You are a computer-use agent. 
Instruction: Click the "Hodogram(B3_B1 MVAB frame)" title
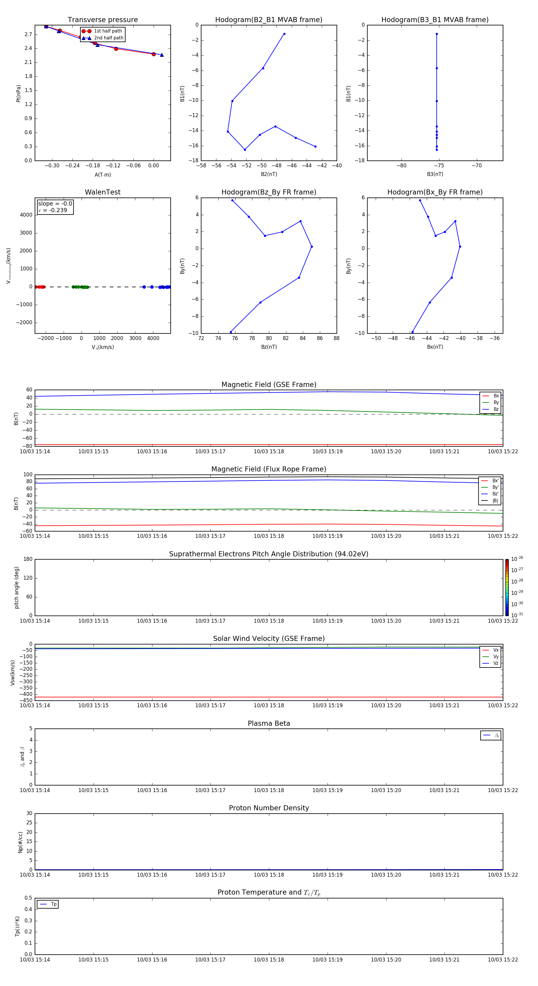pos(435,20)
